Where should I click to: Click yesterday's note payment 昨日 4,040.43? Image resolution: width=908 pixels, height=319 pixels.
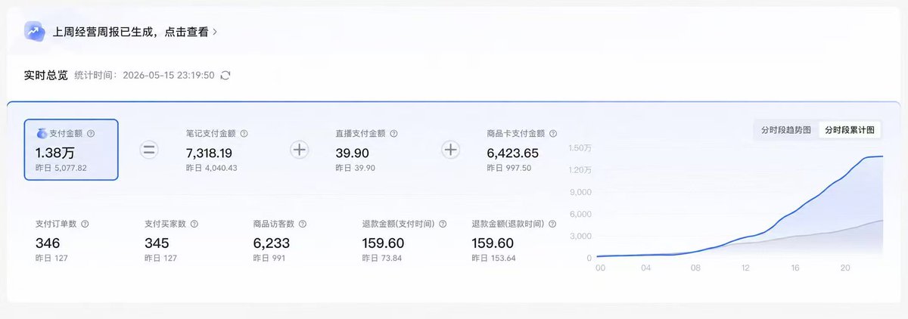coord(211,168)
